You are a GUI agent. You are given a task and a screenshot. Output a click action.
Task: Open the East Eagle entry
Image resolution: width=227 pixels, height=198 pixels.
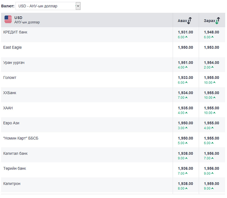pyautogui.click(x=12, y=47)
